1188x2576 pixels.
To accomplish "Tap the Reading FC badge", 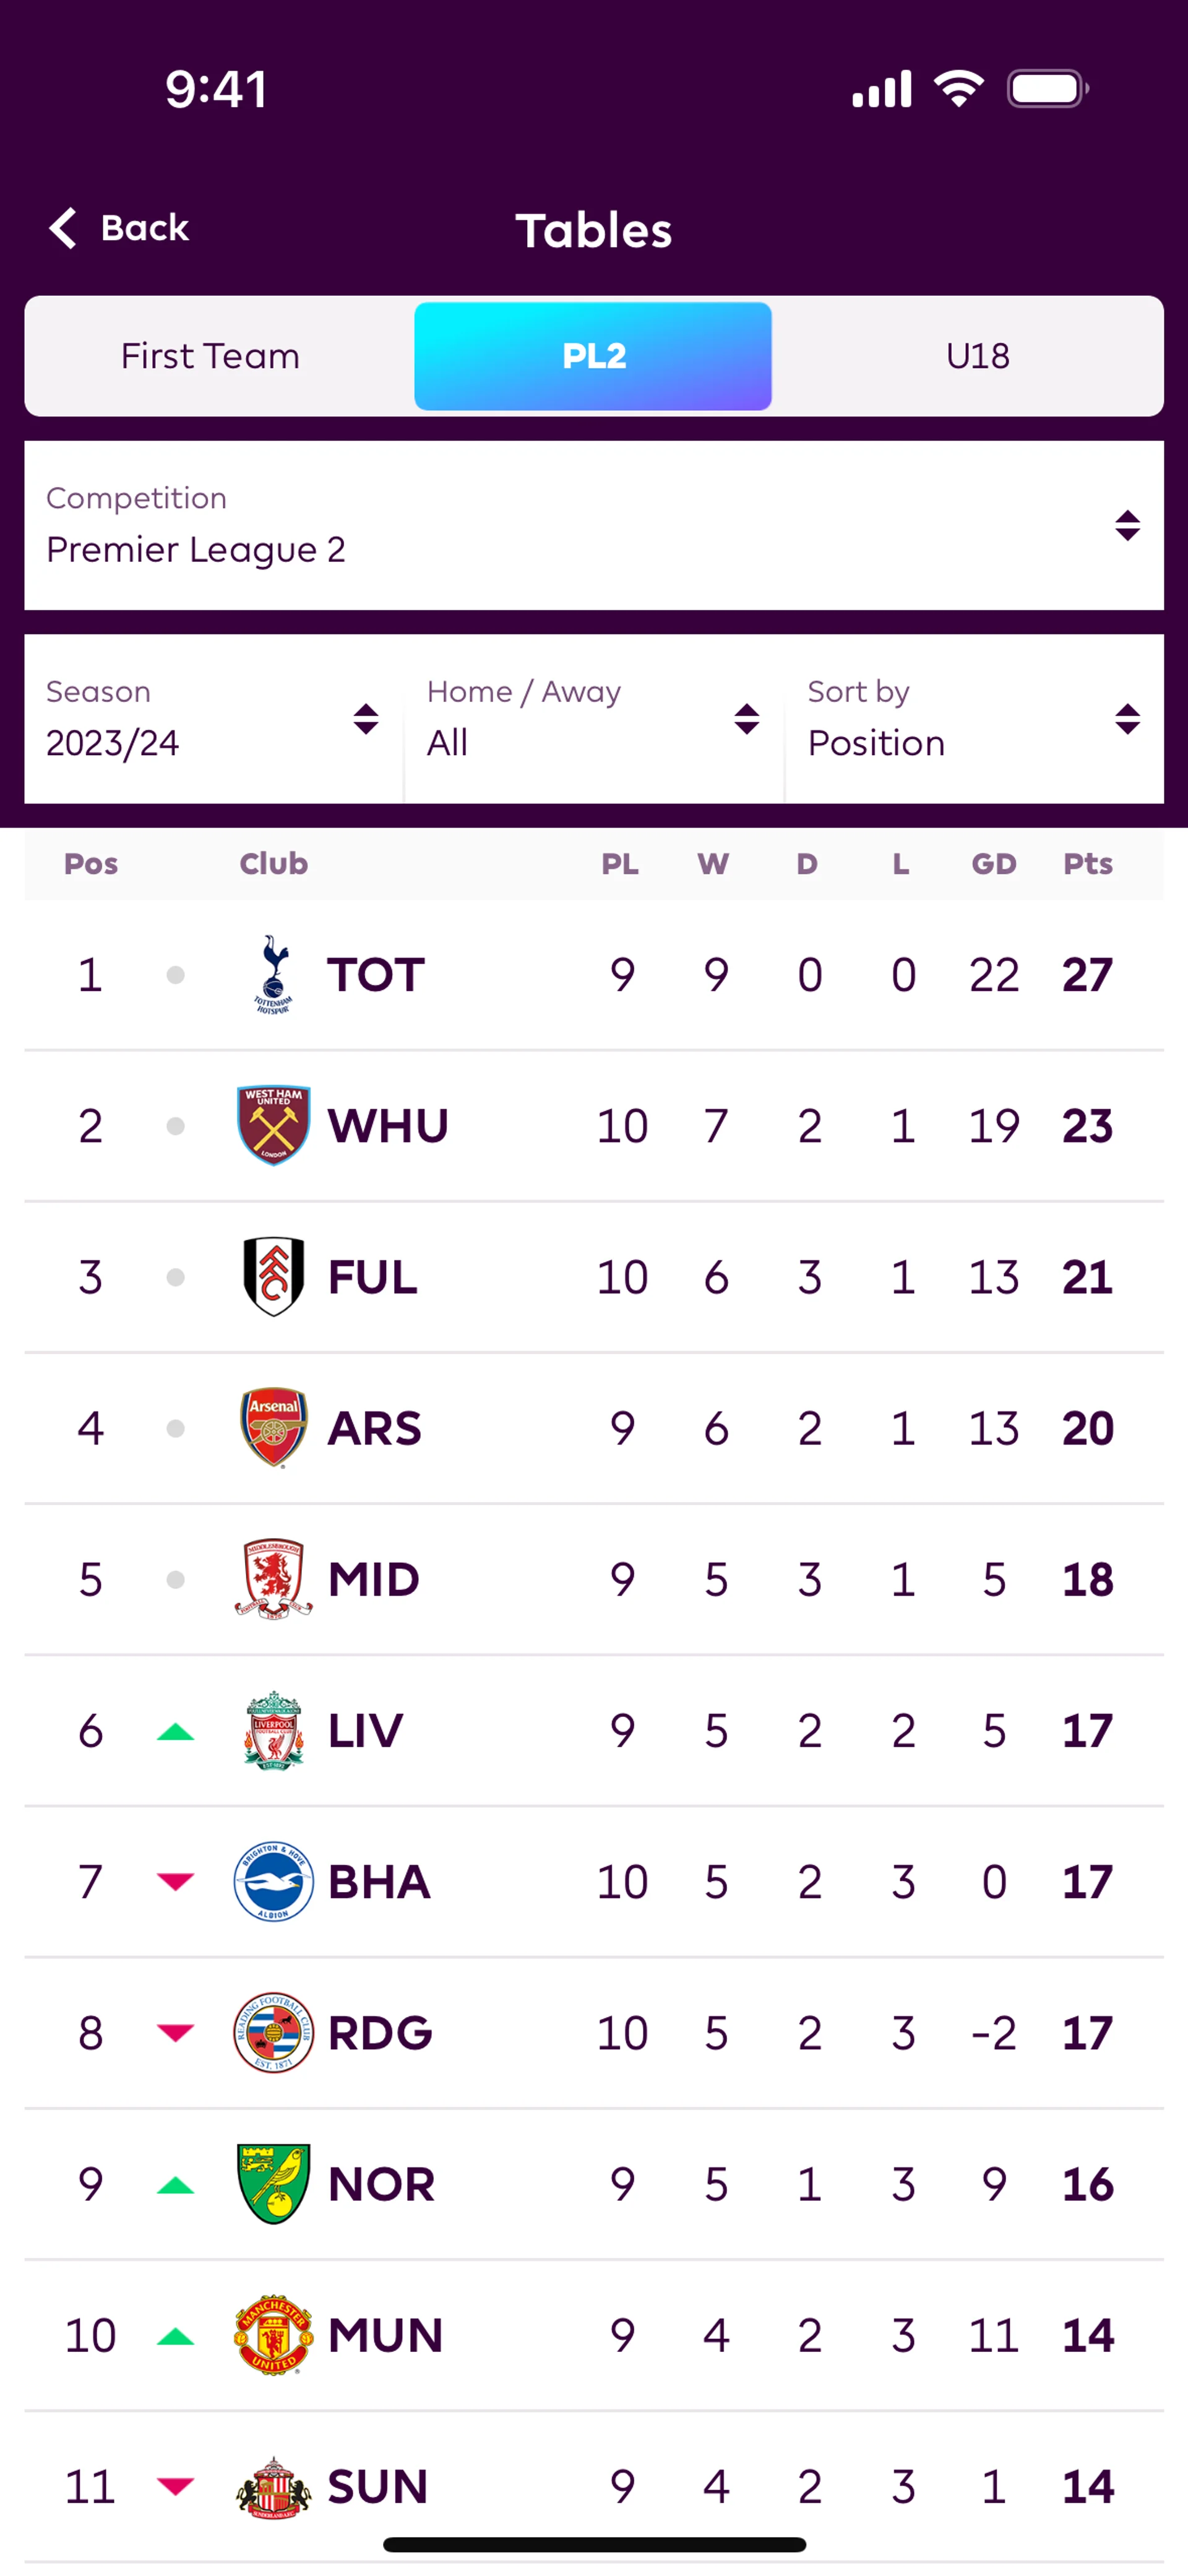I will (273, 2032).
